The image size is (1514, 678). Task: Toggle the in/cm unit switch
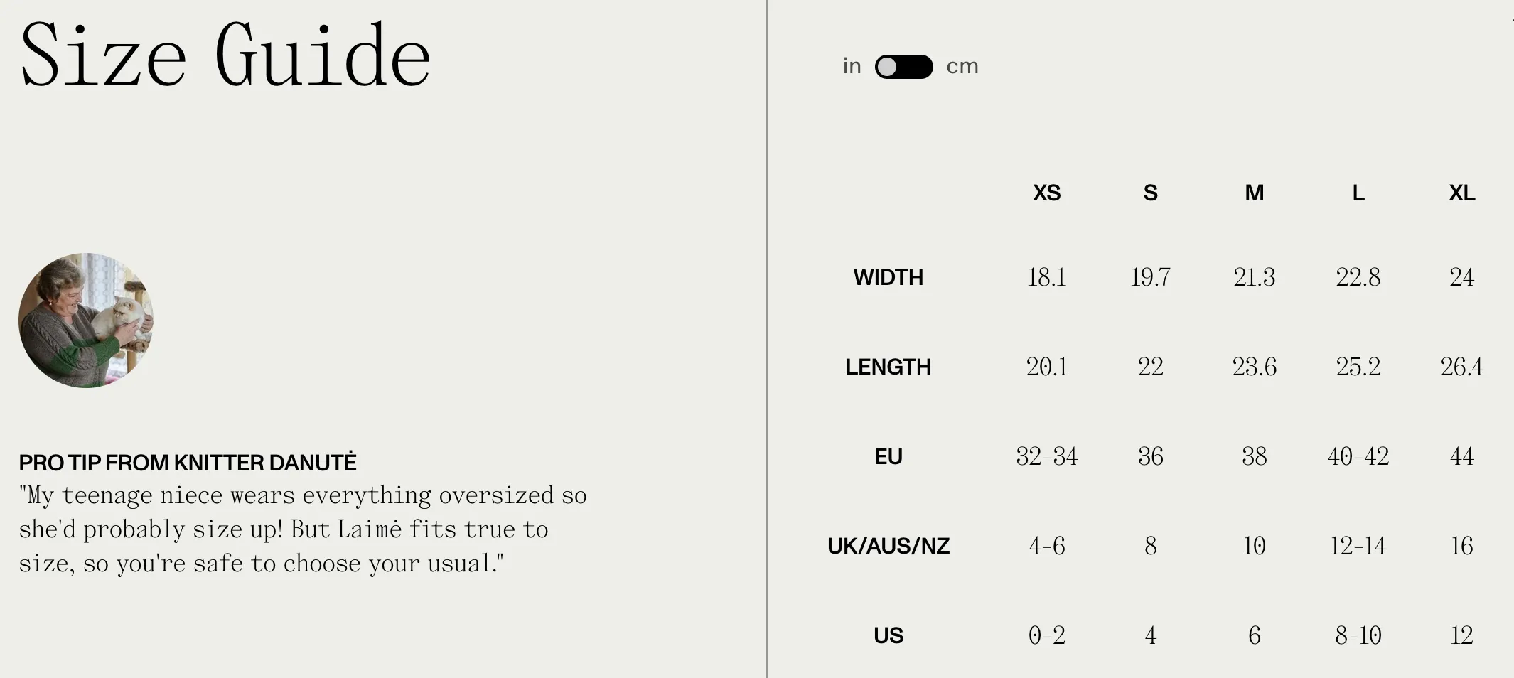tap(903, 67)
